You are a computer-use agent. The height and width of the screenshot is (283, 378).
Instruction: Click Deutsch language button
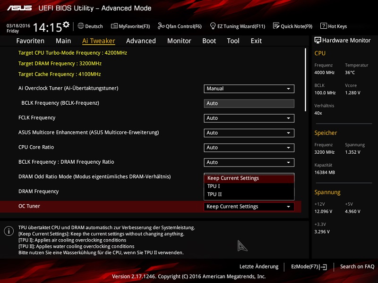point(90,26)
